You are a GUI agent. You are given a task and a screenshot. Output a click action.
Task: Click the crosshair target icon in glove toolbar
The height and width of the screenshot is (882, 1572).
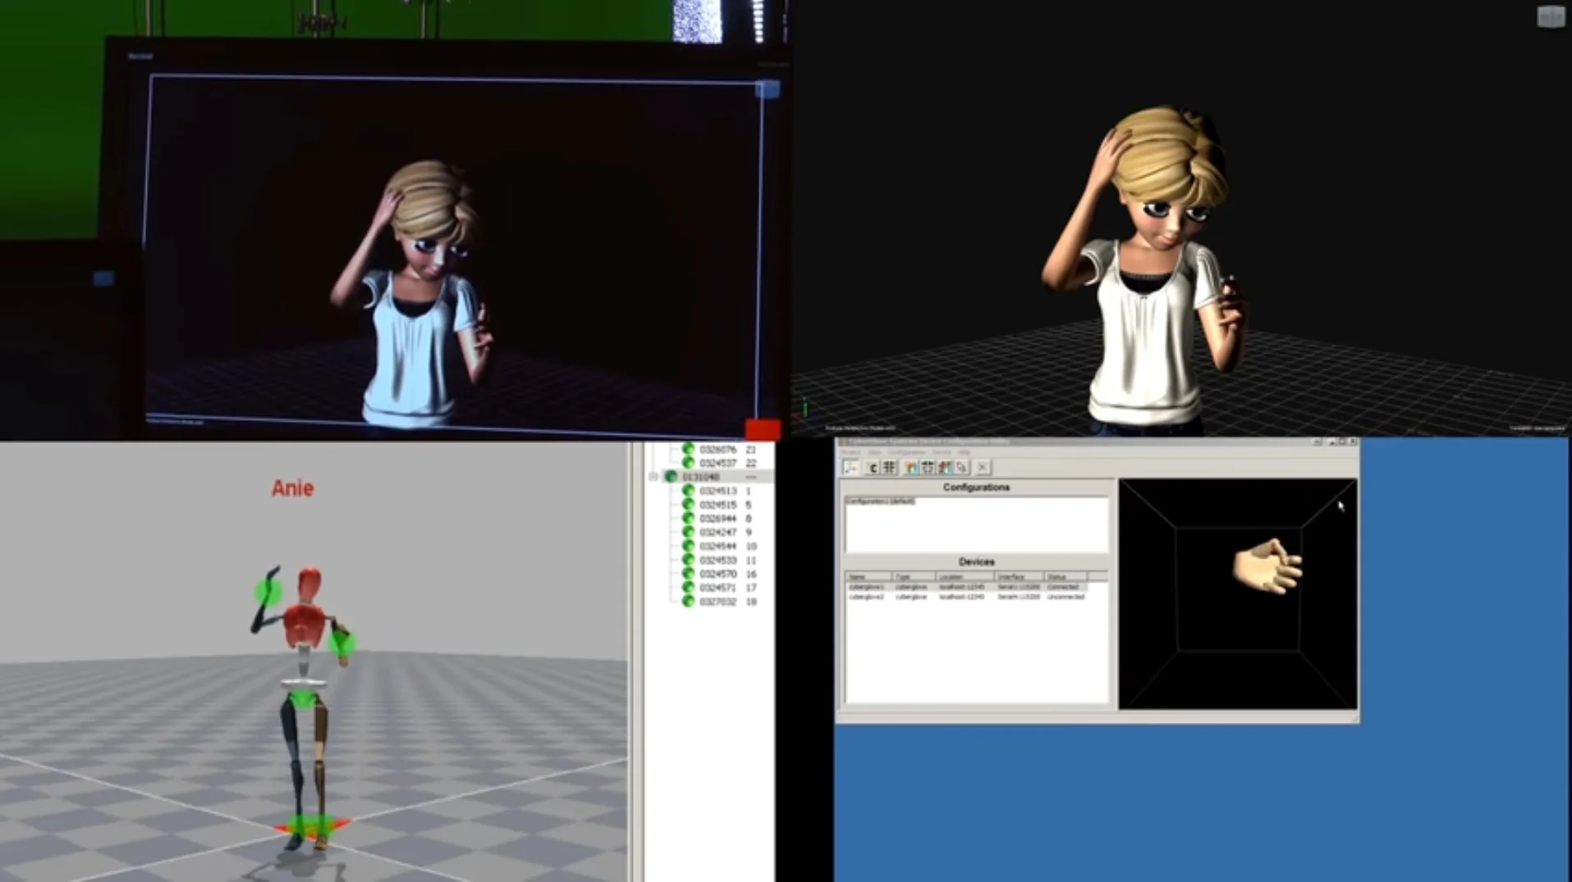pos(928,468)
